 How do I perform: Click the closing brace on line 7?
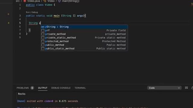tap(30, 30)
